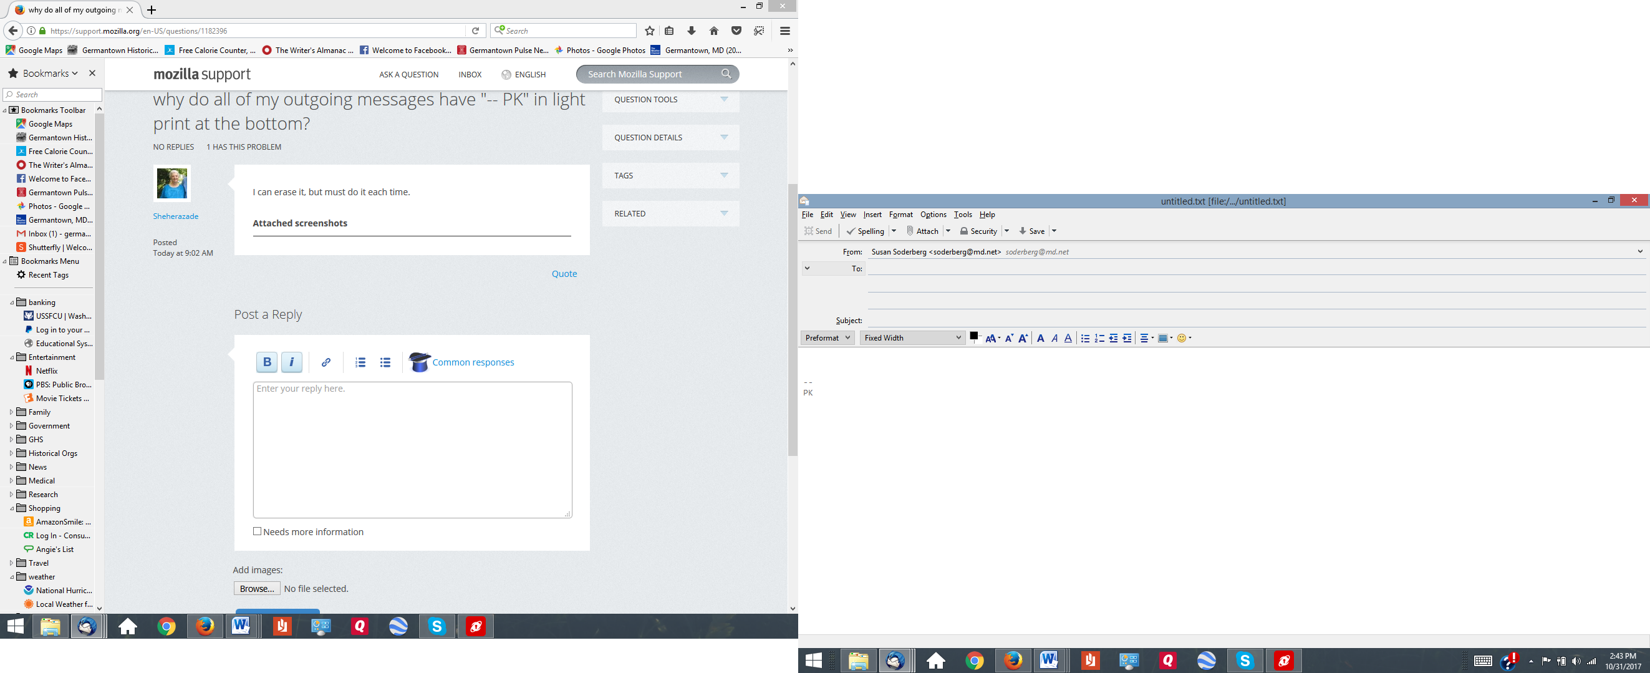This screenshot has width=1650, height=673.
Task: Open the To: recipient type dropdown
Action: (x=832, y=269)
